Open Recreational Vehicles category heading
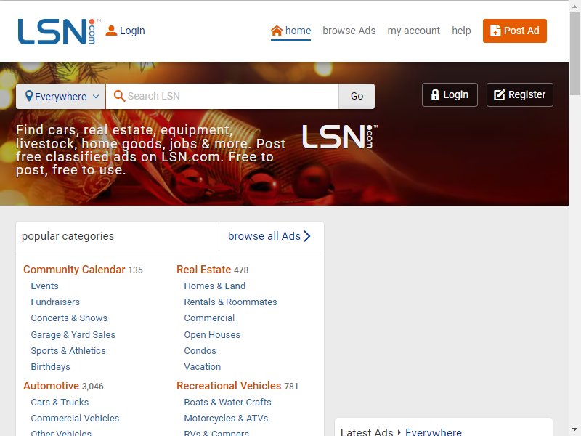Viewport: 581px width, 436px height. point(229,386)
